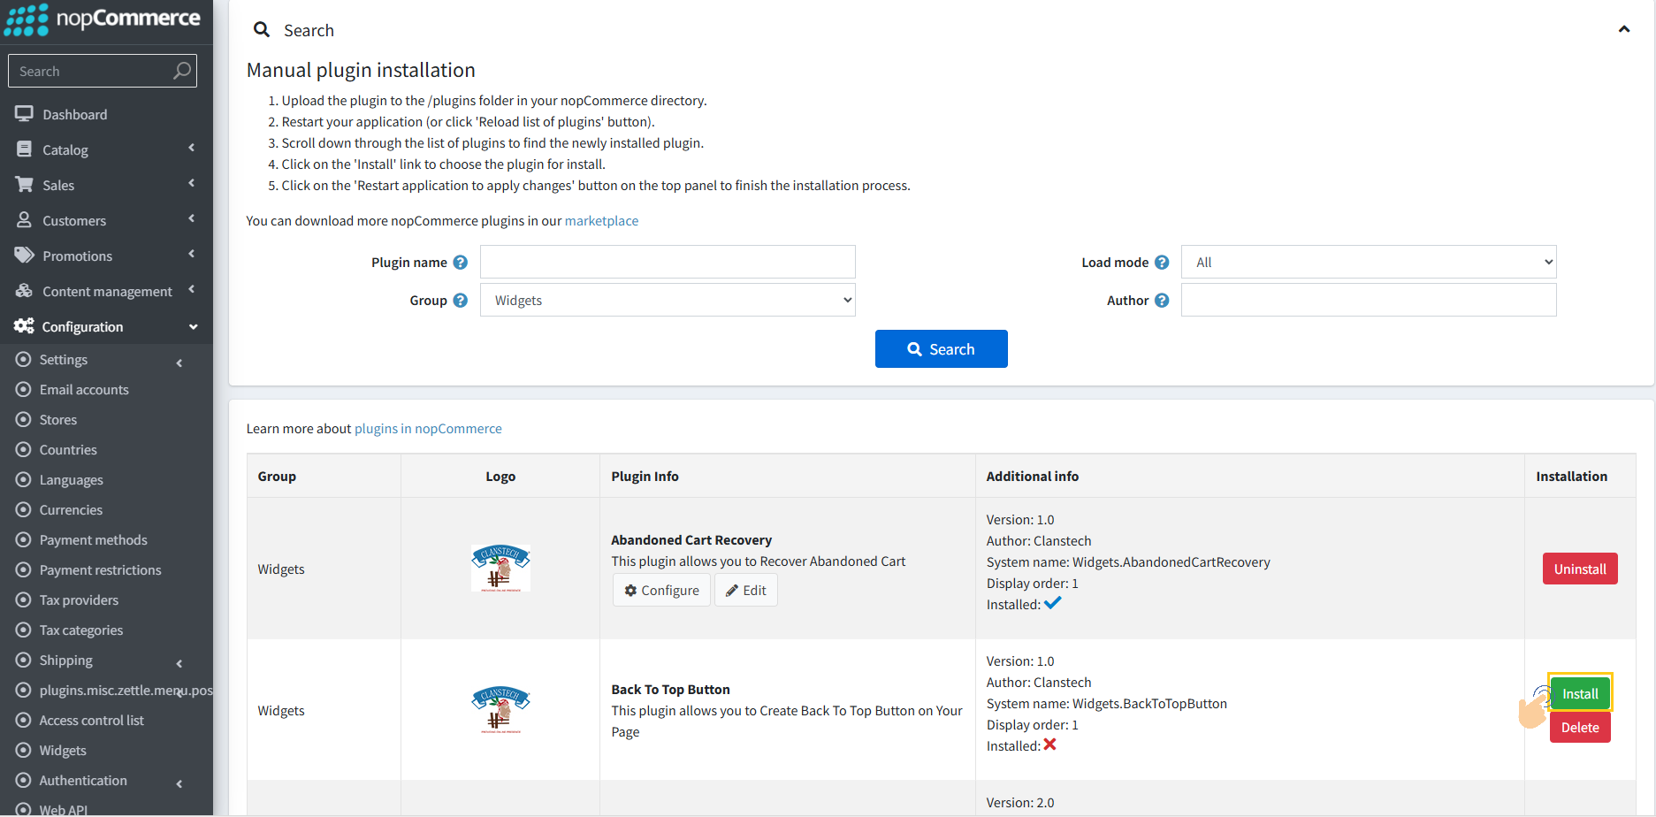Go to Widgets in sidebar menu
Screen dimensions: 1656x817
point(63,751)
